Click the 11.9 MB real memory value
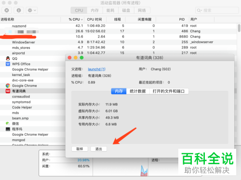The height and width of the screenshot is (180, 241). coord(111,105)
